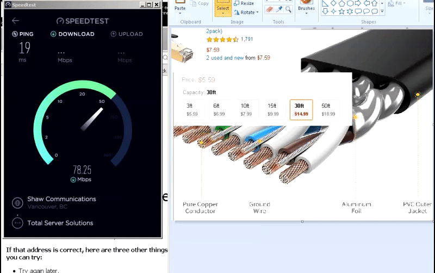Pick the four-point star shape
435x273 pixels.
[333, 11]
